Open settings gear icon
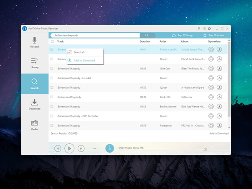252x189 pixels. pos(209,29)
